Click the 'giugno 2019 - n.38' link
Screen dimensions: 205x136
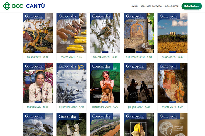[x=139, y=107]
